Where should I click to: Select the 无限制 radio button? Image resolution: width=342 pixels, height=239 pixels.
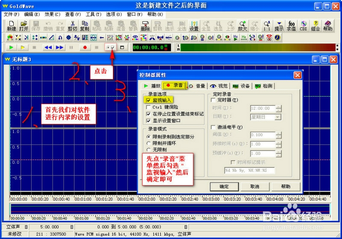click(148, 150)
